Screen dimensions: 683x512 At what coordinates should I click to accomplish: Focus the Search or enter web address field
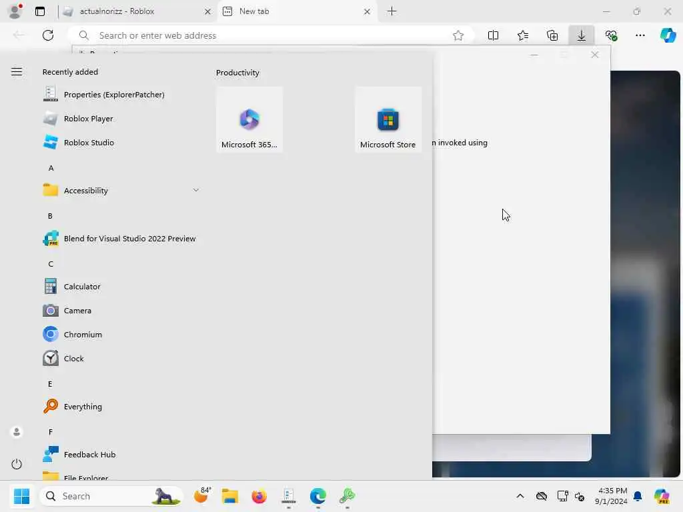coord(270,35)
